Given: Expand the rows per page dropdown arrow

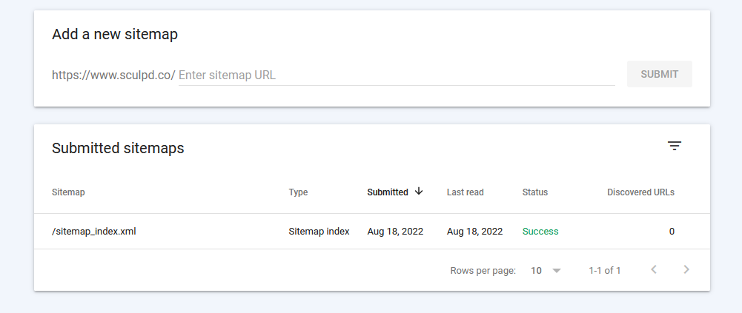Looking at the screenshot, I should click(557, 271).
